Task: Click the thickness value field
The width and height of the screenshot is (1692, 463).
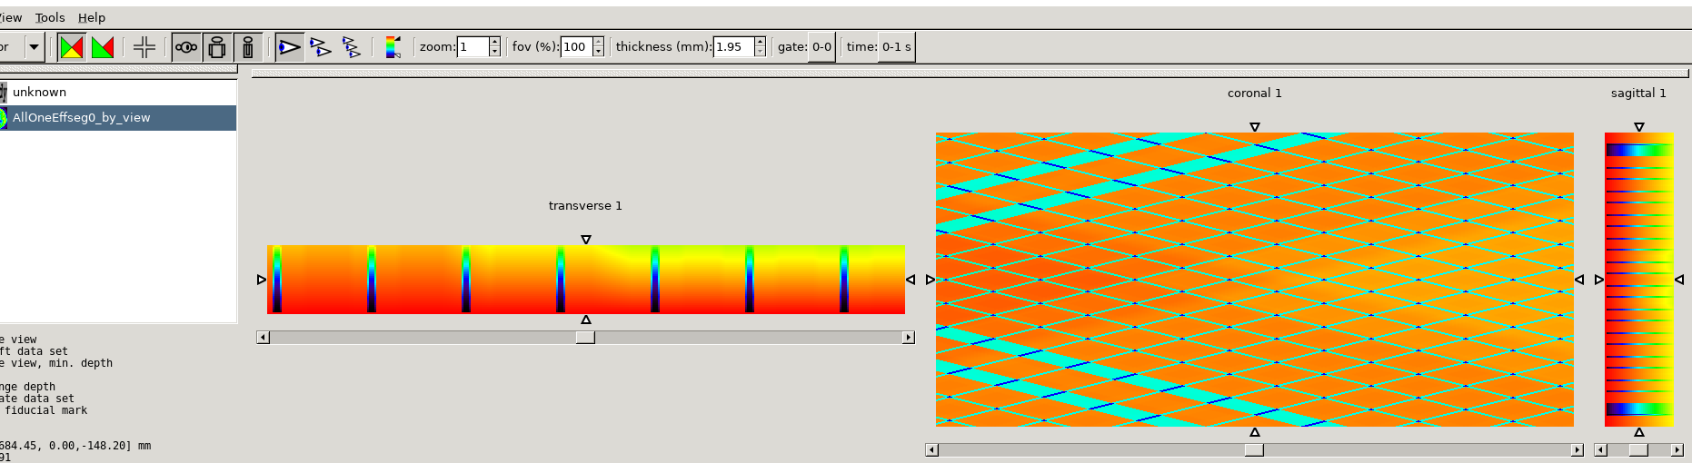Action: 733,47
